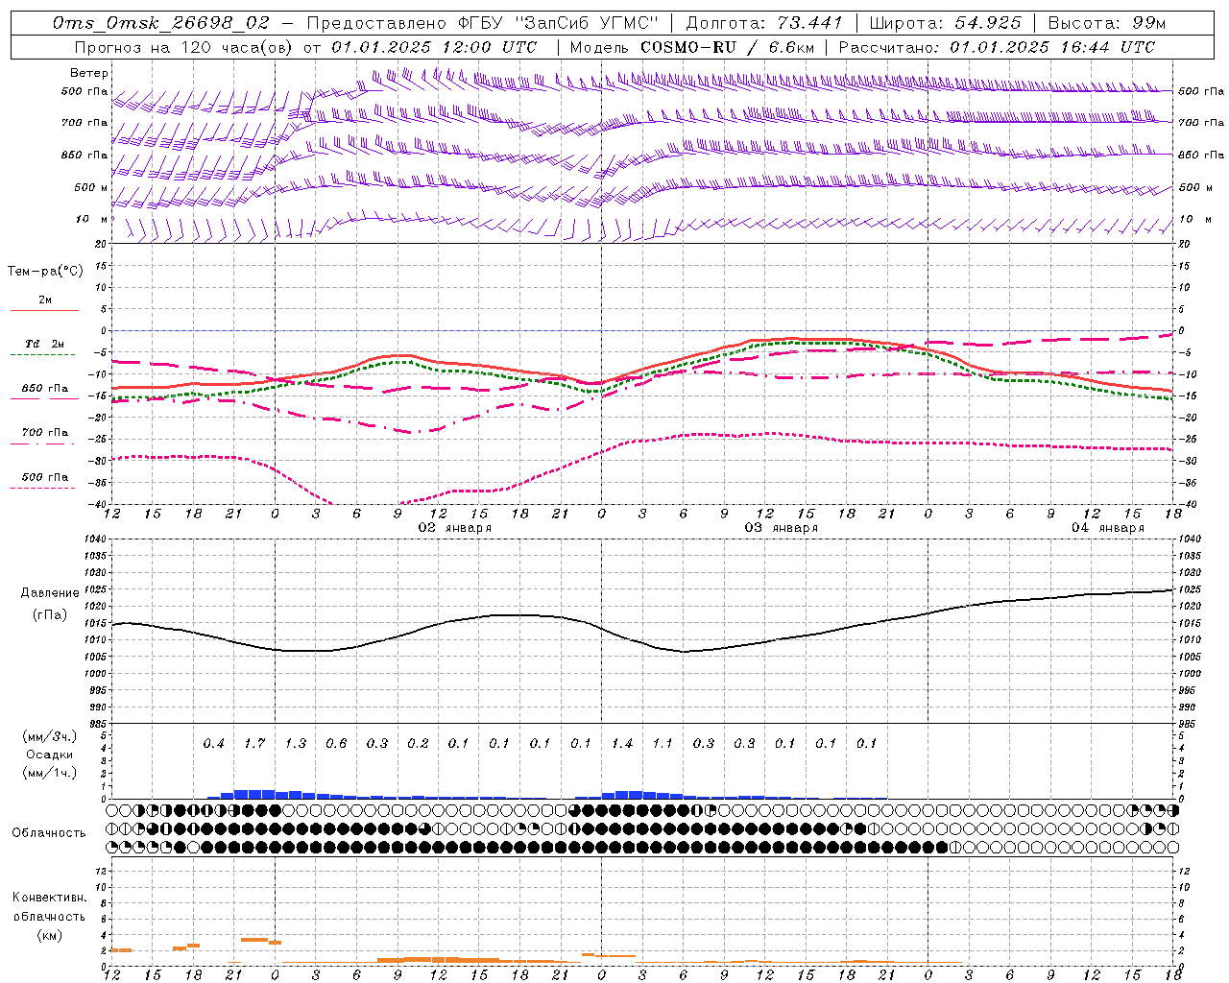The height and width of the screenshot is (983, 1229).
Task: Click the 3-hour precipitation value '0.6'
Action: [336, 743]
